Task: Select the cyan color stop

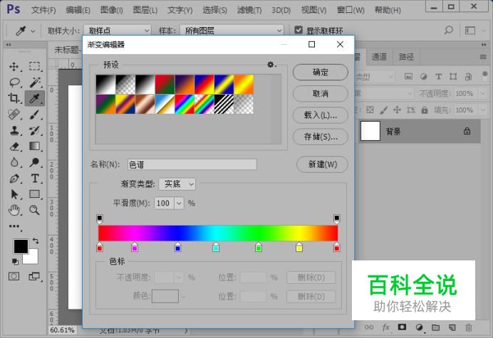Action: tap(216, 247)
